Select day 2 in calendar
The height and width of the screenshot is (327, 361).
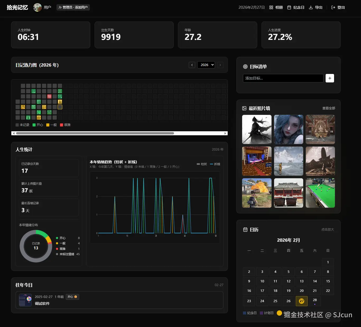pyautogui.click(x=249, y=272)
